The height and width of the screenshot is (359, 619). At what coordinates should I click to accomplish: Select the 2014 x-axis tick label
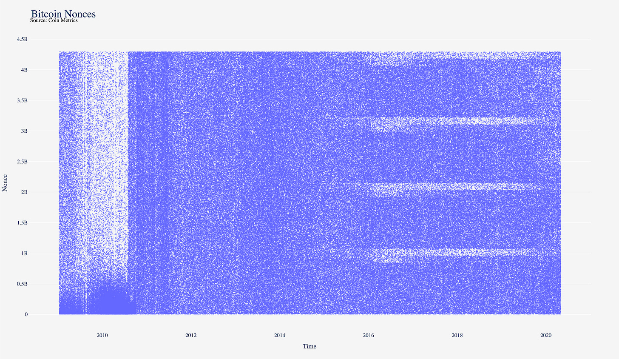(280, 335)
